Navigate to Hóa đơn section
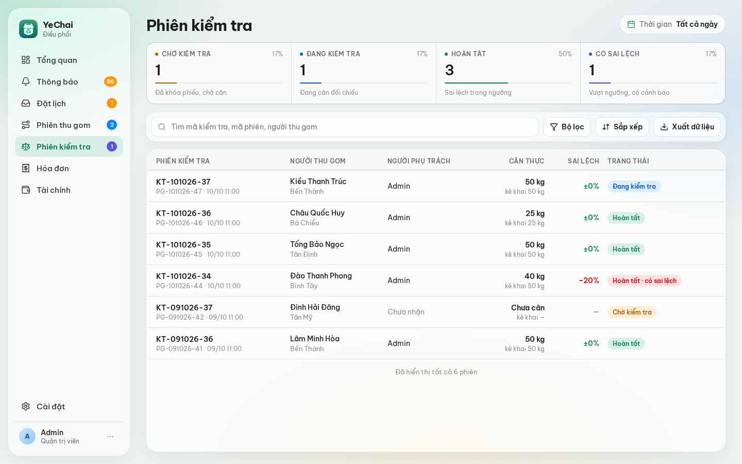This screenshot has width=742, height=464. click(x=69, y=169)
